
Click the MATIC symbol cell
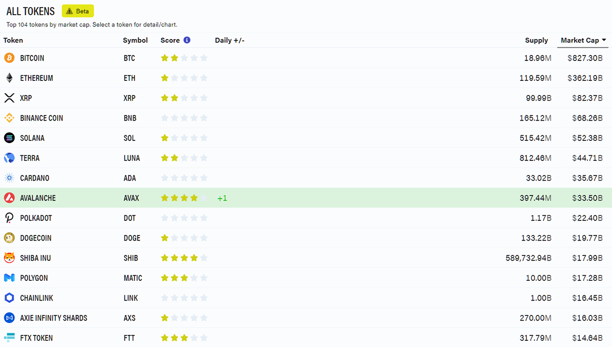[133, 278]
